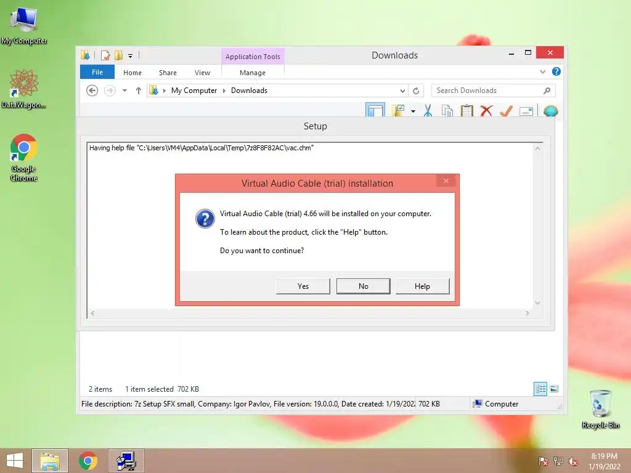Click the 'Having help file' log line

coord(202,148)
